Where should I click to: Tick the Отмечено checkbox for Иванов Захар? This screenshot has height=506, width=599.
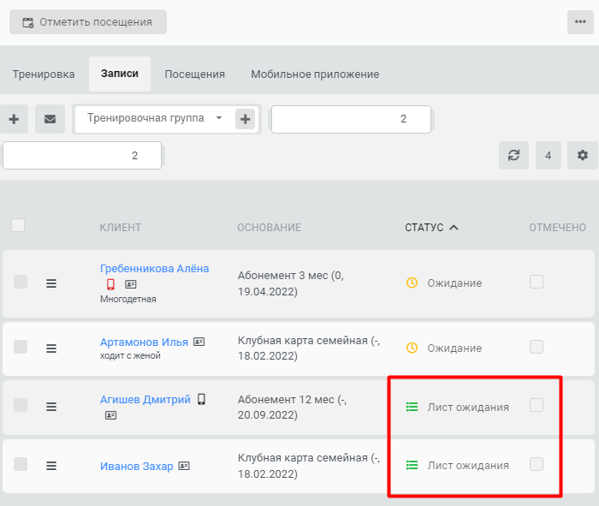pyautogui.click(x=537, y=464)
